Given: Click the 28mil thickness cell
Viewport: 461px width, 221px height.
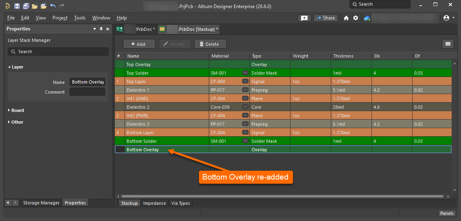Looking at the screenshot, I should click(x=351, y=107).
